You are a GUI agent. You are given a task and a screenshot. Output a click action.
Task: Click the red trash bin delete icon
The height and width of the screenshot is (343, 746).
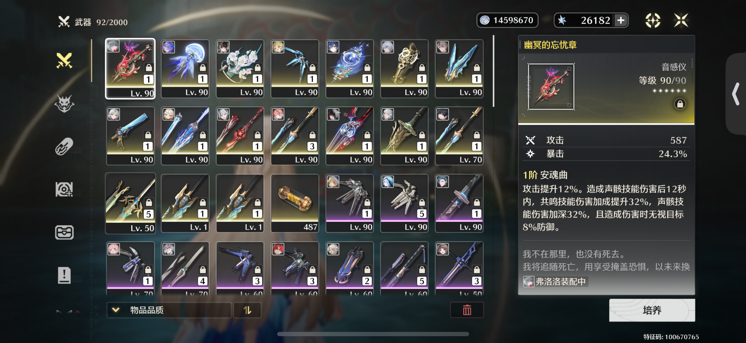pyautogui.click(x=467, y=310)
